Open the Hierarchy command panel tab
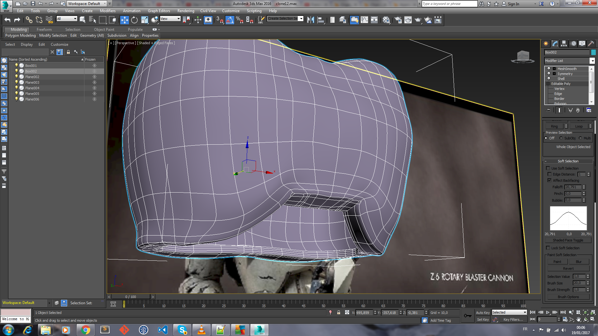This screenshot has width=598, height=336. click(564, 44)
